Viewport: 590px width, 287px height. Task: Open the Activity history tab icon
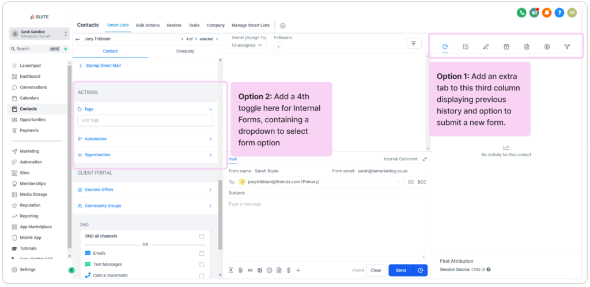click(445, 47)
